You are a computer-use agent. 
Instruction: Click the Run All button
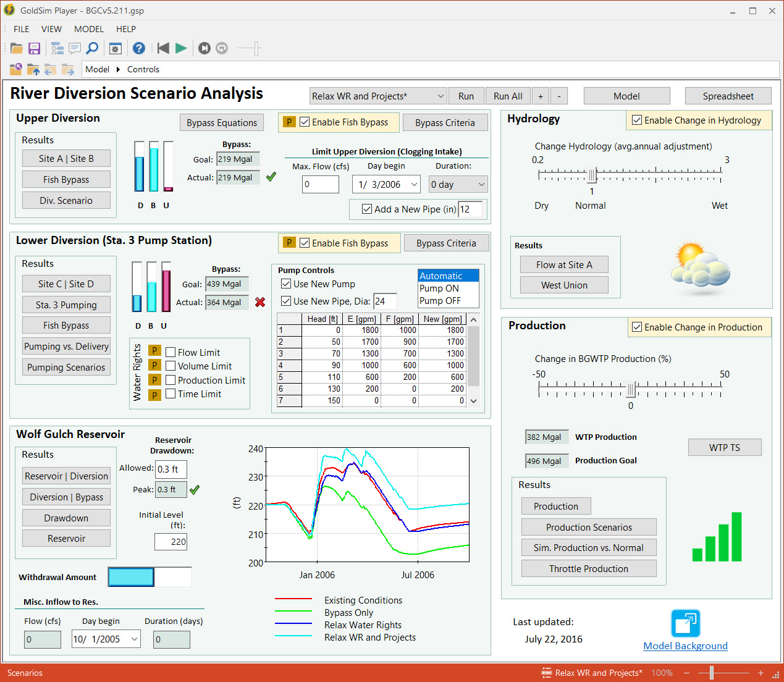click(508, 96)
